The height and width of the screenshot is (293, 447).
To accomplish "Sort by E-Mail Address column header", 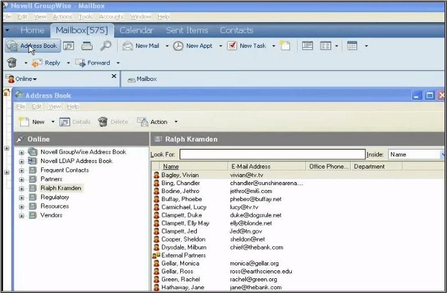I will 267,167.
